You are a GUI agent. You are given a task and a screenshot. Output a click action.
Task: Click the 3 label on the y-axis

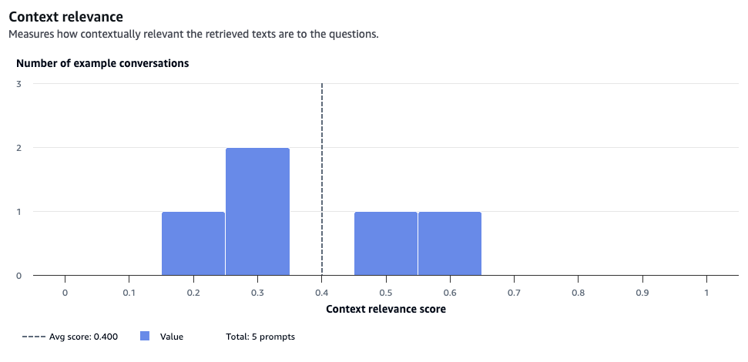[19, 84]
